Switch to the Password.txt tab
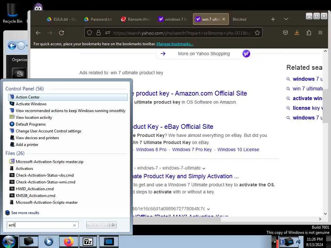 [98, 19]
